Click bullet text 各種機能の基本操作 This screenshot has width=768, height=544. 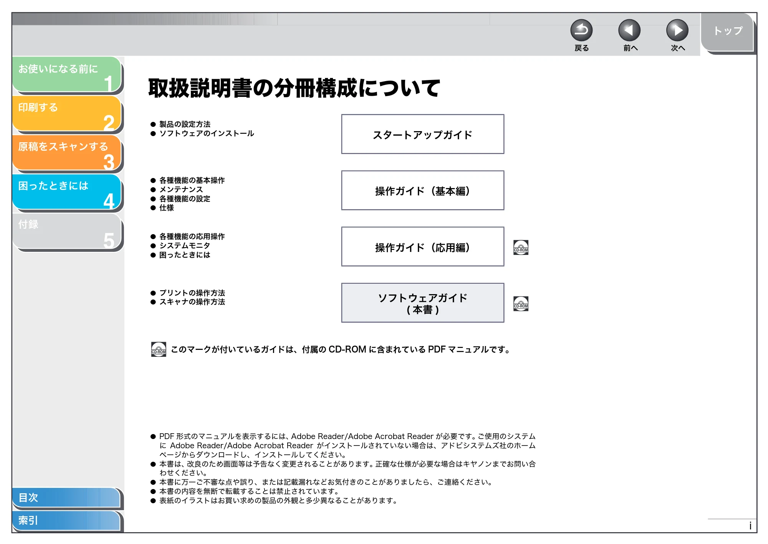pos(192,180)
